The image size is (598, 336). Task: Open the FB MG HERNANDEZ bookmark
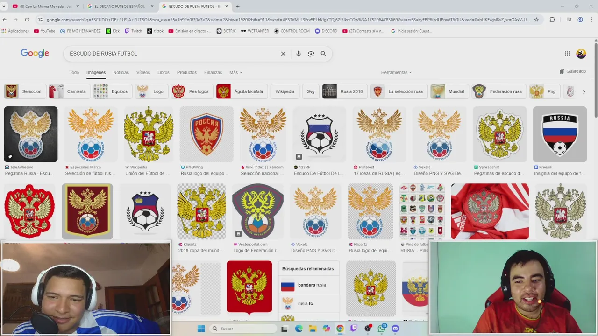click(80, 31)
